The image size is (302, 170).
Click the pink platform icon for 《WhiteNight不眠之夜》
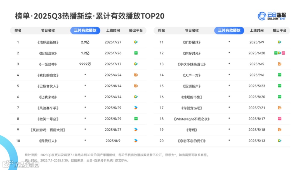[280, 119]
